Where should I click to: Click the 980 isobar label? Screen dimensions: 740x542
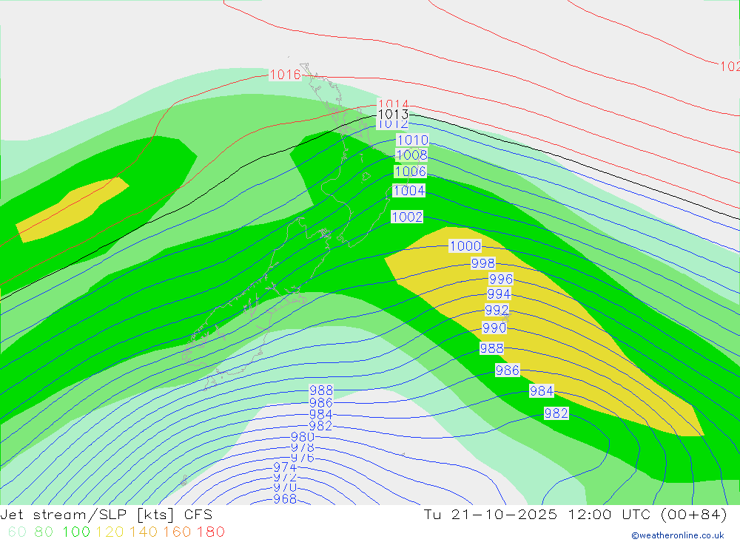click(x=303, y=437)
